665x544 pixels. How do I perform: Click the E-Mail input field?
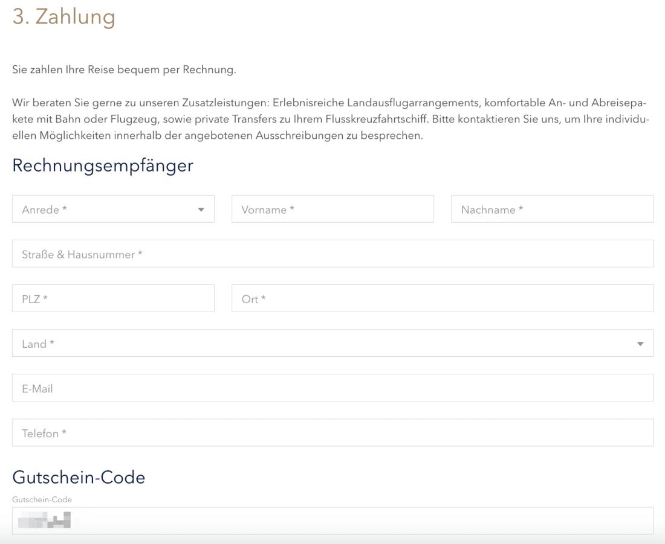click(x=332, y=388)
